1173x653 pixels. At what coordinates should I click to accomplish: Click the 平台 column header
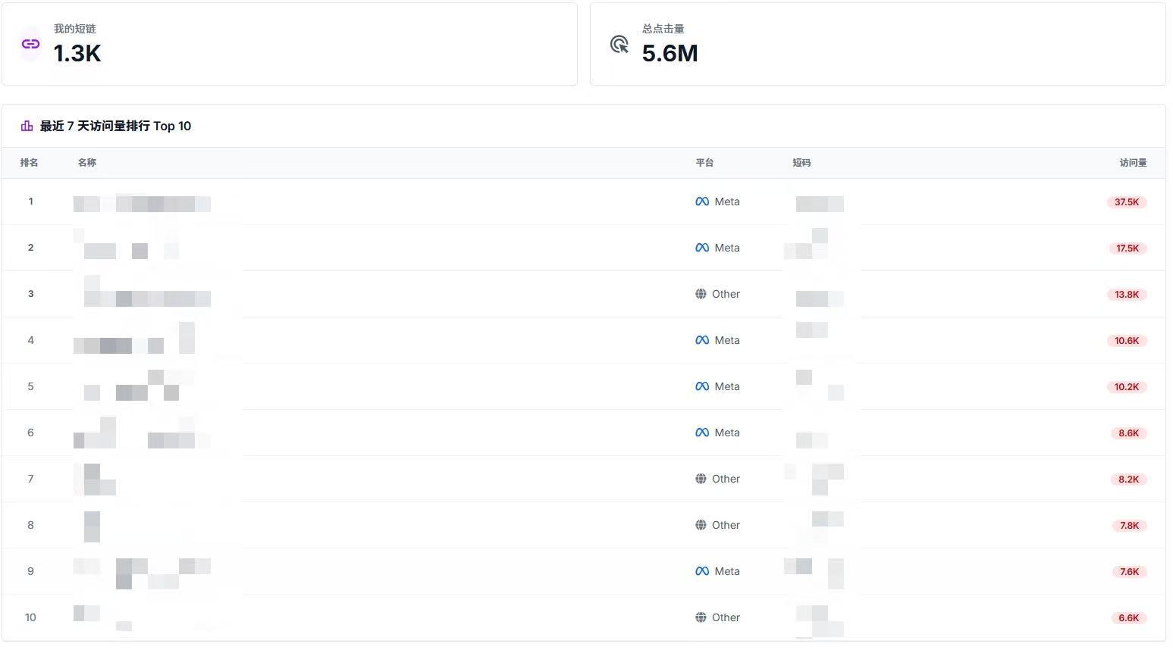[x=704, y=163]
